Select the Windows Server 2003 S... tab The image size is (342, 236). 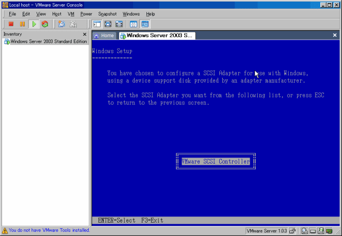[157, 36]
